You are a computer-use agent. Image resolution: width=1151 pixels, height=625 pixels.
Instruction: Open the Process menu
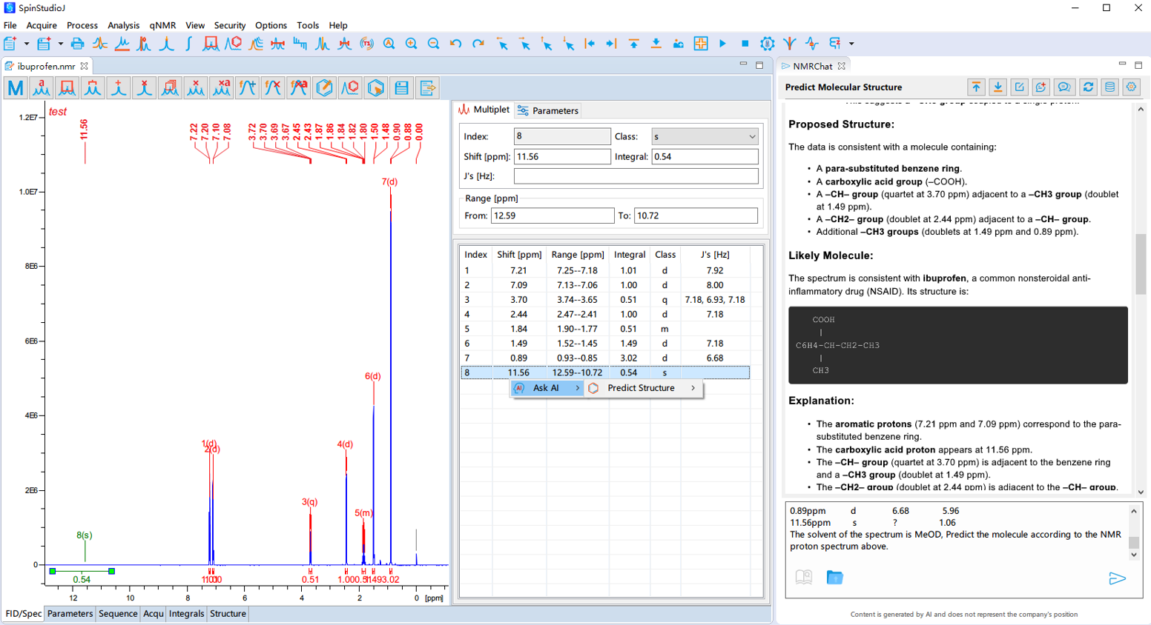pos(82,25)
